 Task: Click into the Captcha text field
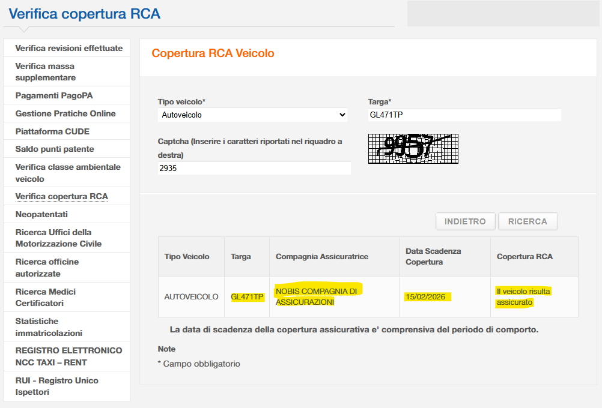point(254,168)
